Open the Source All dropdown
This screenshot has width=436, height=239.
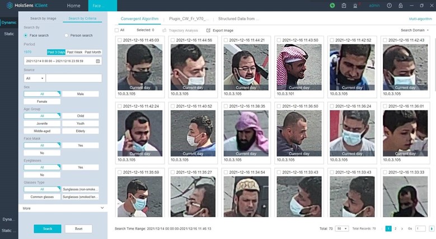point(35,78)
